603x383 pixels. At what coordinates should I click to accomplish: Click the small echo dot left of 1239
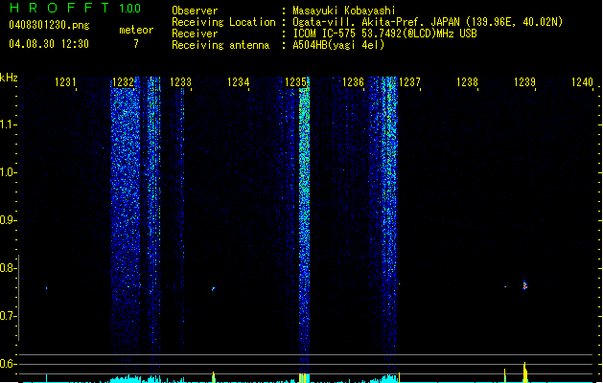pyautogui.click(x=505, y=286)
